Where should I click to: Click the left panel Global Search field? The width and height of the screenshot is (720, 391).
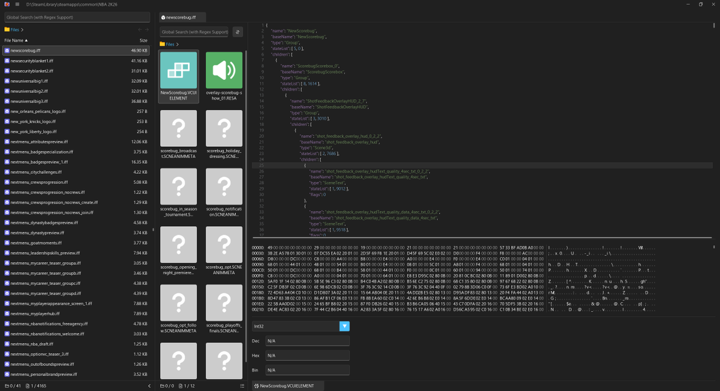(77, 17)
